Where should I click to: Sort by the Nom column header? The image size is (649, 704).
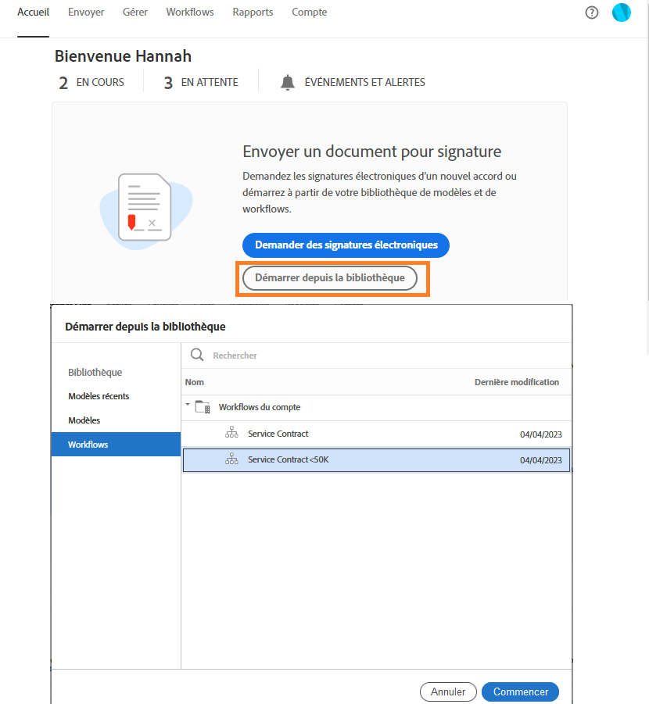[194, 382]
